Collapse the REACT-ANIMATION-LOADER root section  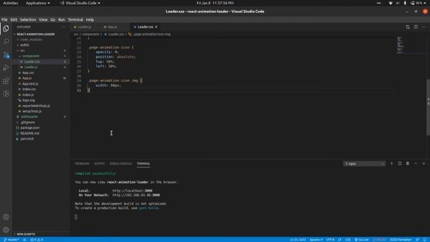[x=36, y=34]
